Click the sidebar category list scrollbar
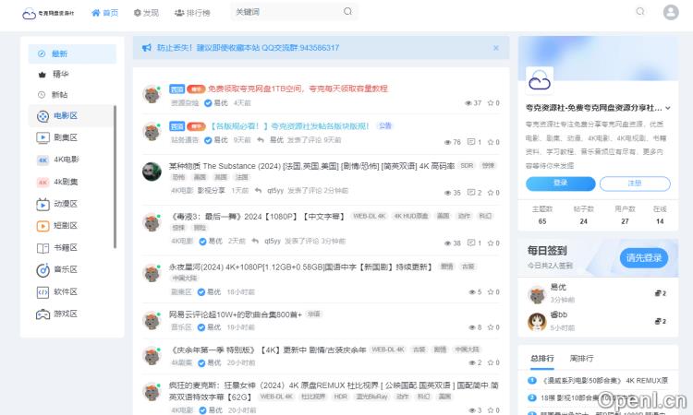This screenshot has width=693, height=415. click(x=115, y=176)
